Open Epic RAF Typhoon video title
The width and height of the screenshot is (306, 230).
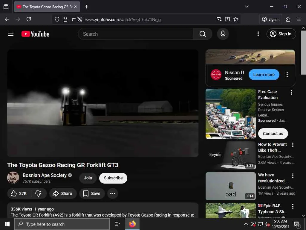[x=273, y=209]
